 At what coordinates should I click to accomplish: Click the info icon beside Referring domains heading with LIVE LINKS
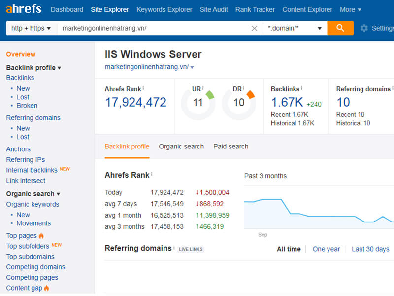174,248
